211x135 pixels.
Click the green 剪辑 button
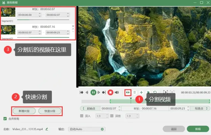point(198,129)
